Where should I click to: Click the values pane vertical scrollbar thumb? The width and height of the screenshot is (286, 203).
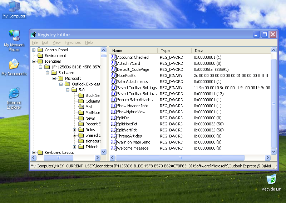click(x=273, y=104)
